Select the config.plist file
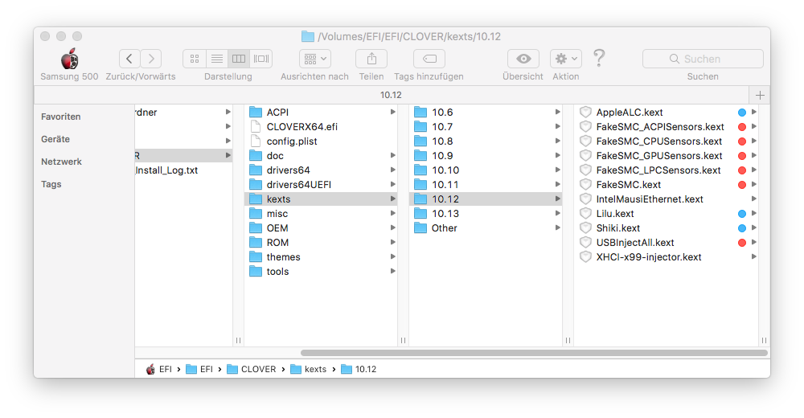Image resolution: width=804 pixels, height=418 pixels. [x=322, y=141]
